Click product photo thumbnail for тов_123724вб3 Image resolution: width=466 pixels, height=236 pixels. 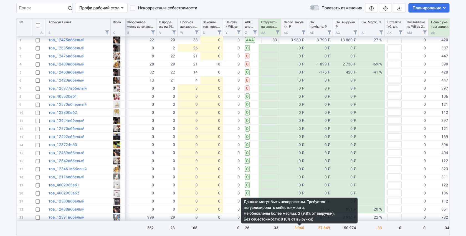point(117,145)
